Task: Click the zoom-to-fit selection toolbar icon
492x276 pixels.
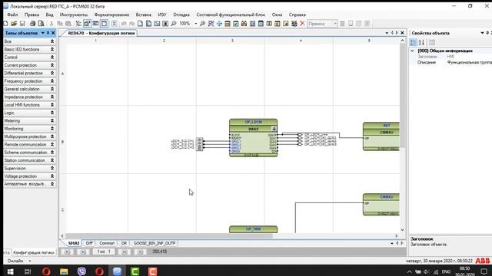Action: [211, 24]
